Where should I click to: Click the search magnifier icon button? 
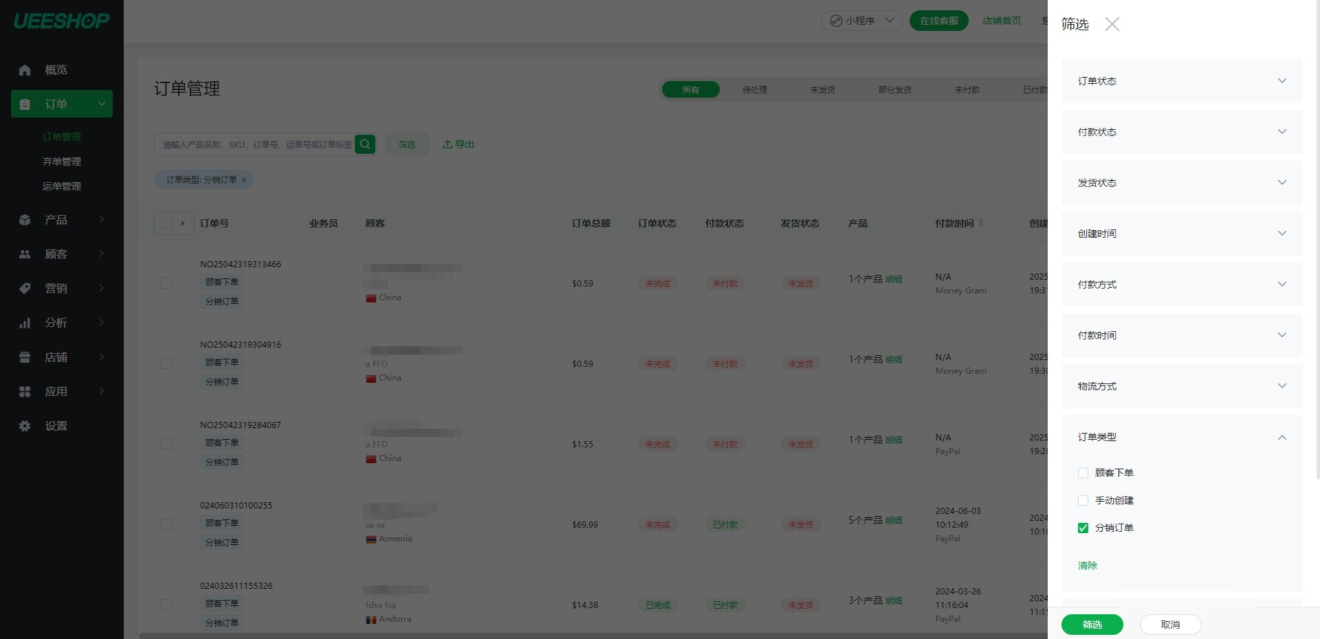[365, 144]
